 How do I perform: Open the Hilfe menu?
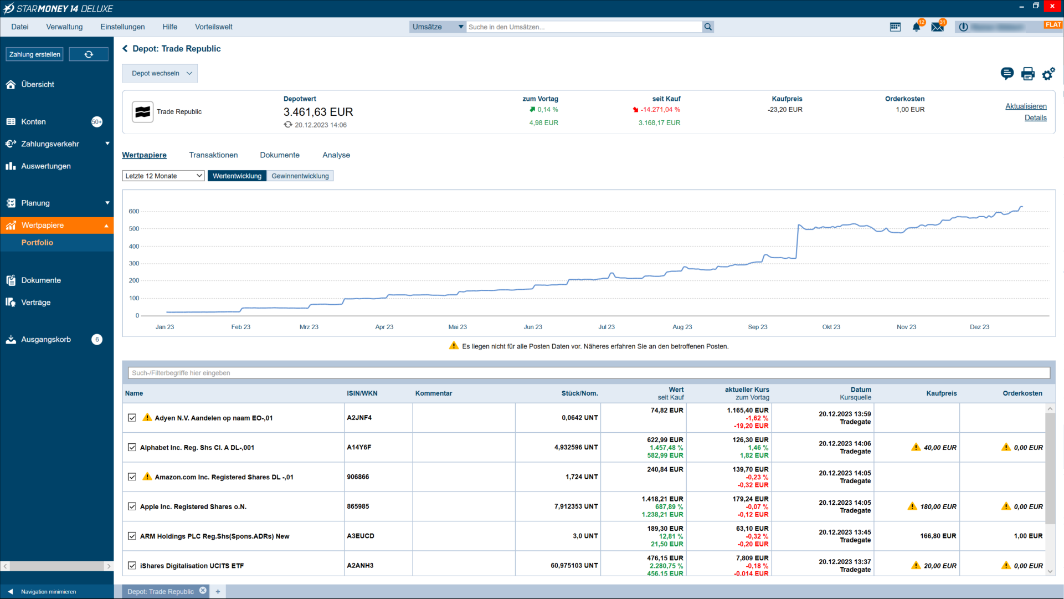point(170,27)
